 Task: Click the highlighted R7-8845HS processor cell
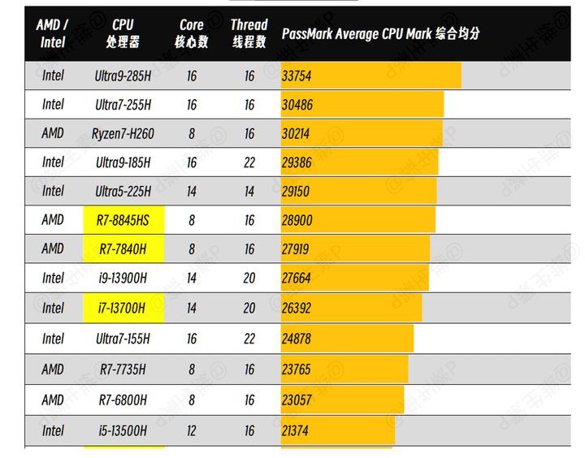tap(123, 220)
